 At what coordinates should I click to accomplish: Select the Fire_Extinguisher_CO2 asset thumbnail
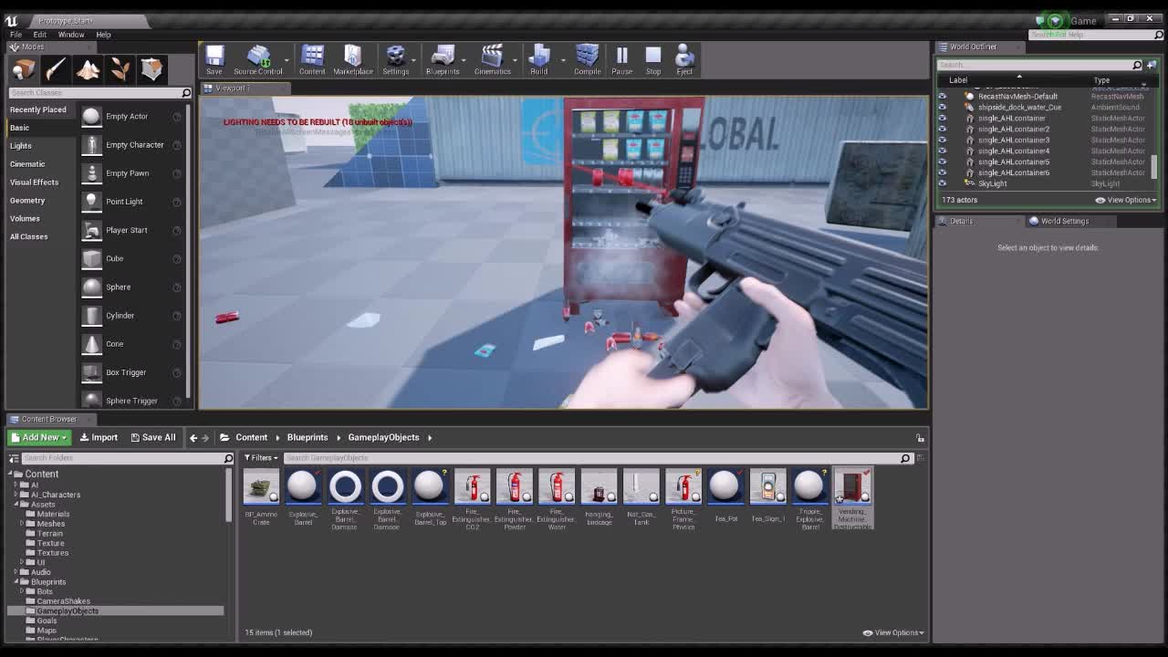point(472,486)
